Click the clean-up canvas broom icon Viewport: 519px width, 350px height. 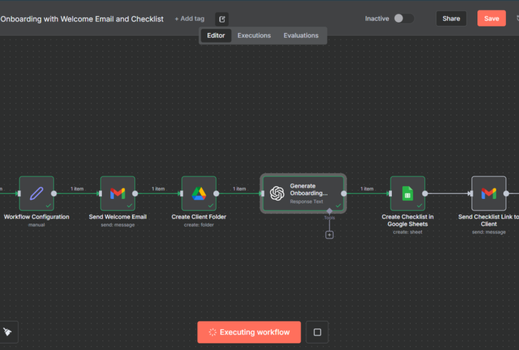tap(7, 332)
